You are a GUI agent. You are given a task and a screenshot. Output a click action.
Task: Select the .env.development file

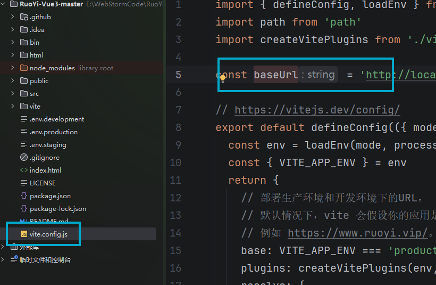click(57, 119)
